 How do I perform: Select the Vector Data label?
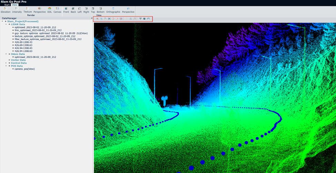tap(18, 60)
